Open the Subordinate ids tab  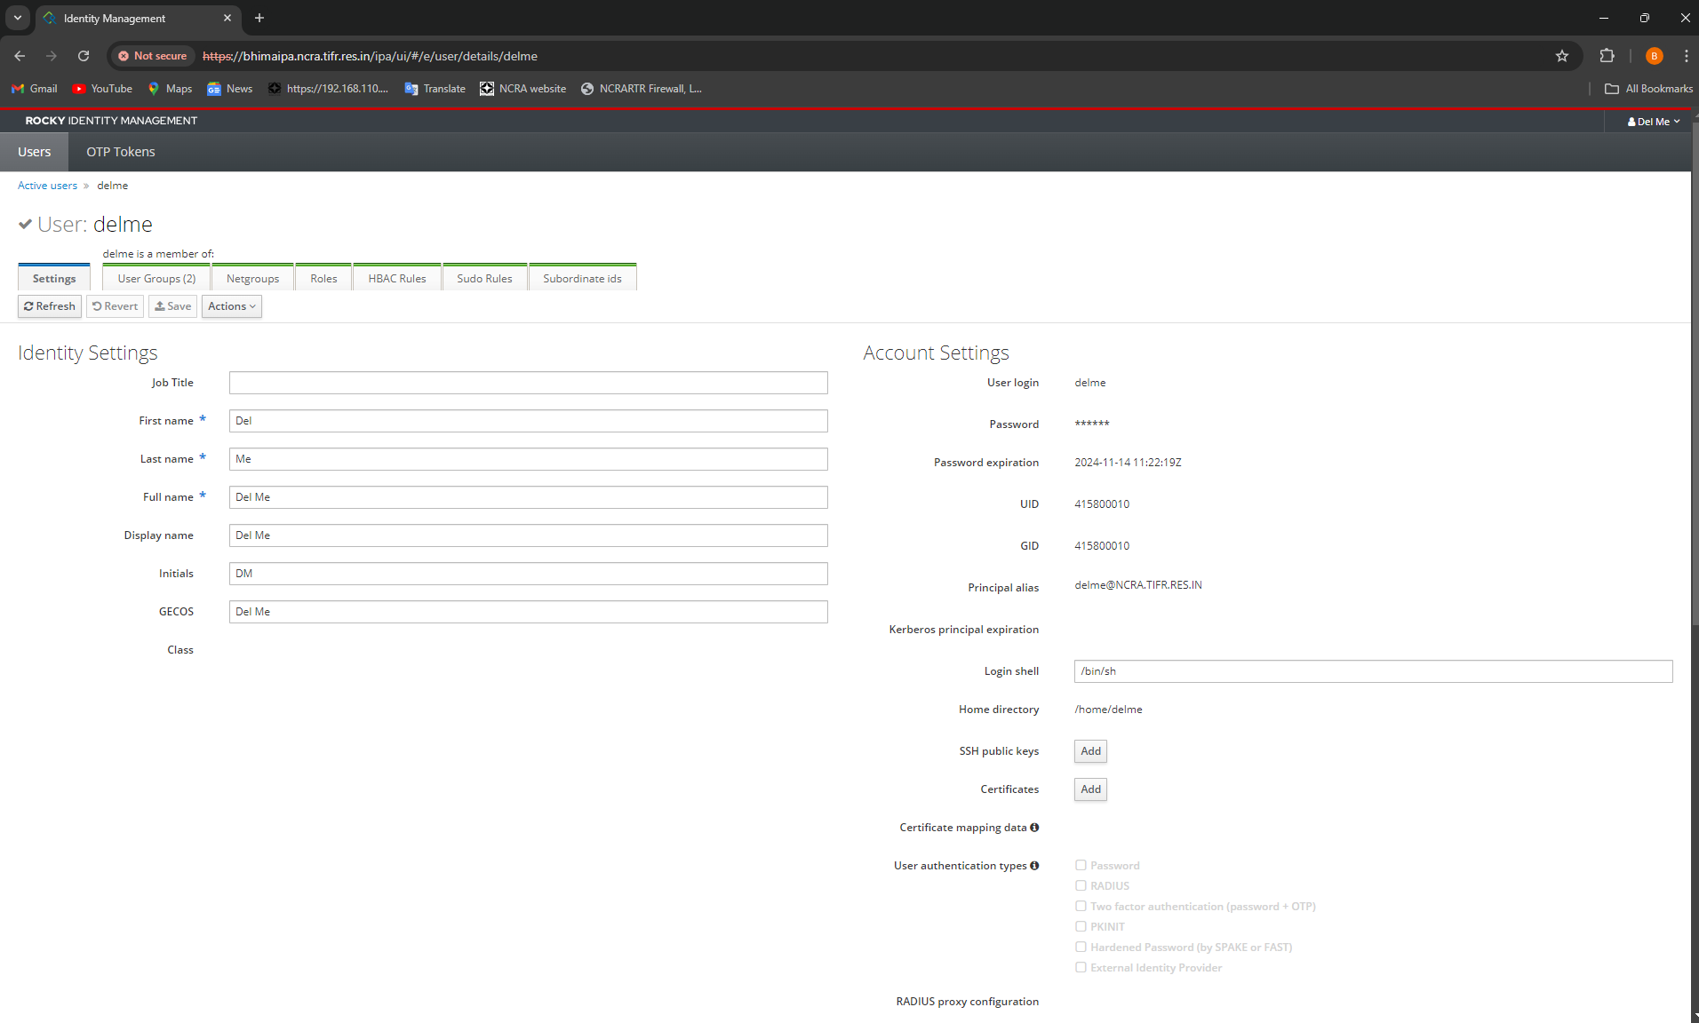582,278
